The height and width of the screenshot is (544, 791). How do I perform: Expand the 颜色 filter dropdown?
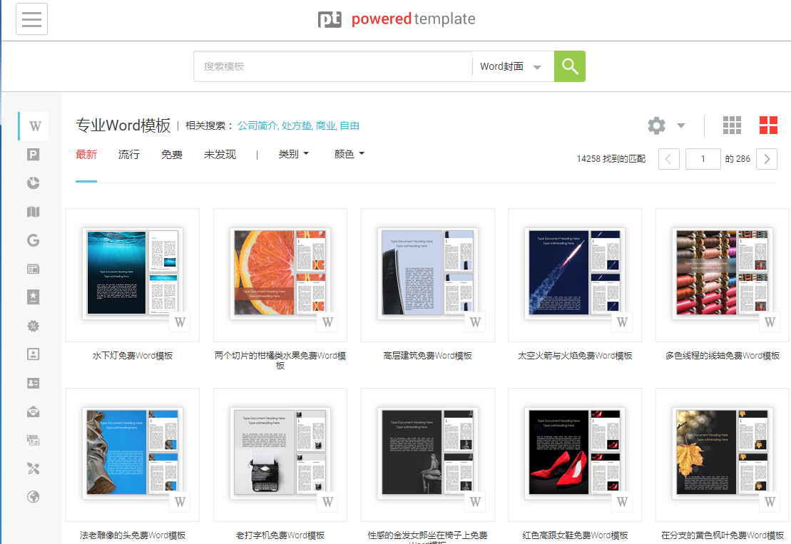(349, 154)
